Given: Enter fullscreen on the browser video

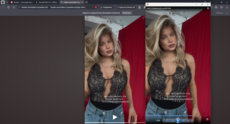Looking at the screenshot, I should (144, 17).
